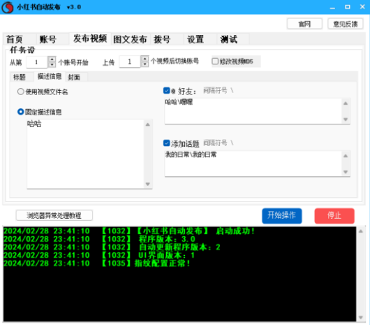Select the 描述信息 sub-tab

pyautogui.click(x=50, y=76)
